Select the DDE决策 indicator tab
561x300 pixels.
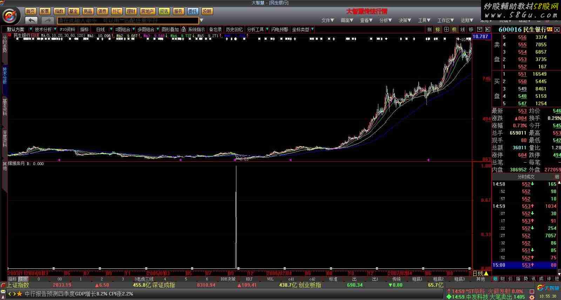point(228,279)
